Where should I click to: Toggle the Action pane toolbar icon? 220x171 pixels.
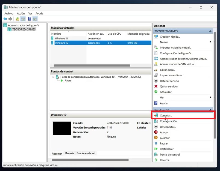coord(35,19)
